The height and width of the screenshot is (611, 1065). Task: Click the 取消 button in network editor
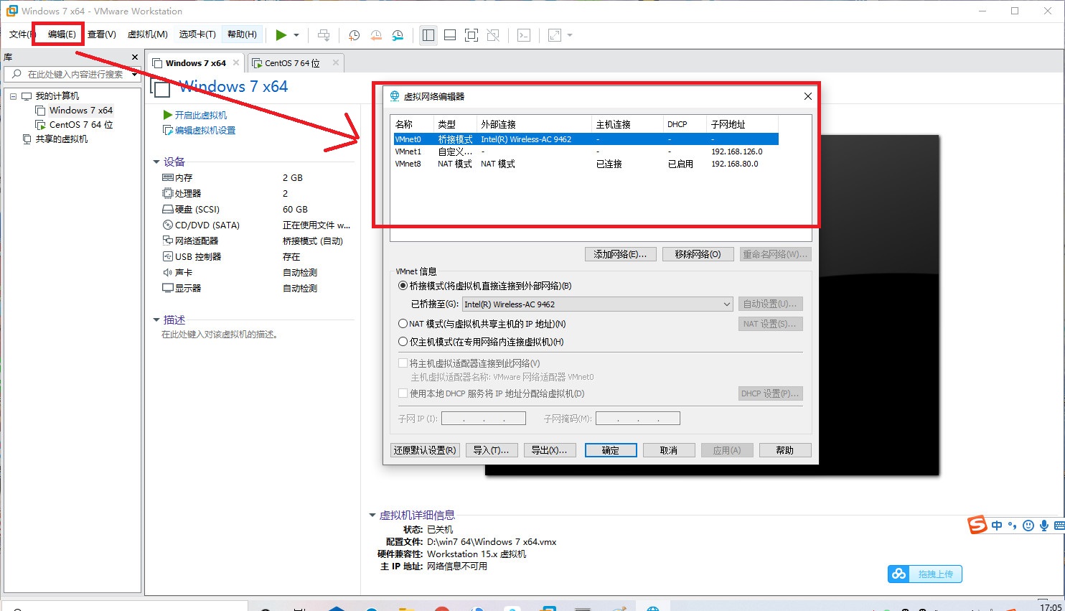click(669, 450)
